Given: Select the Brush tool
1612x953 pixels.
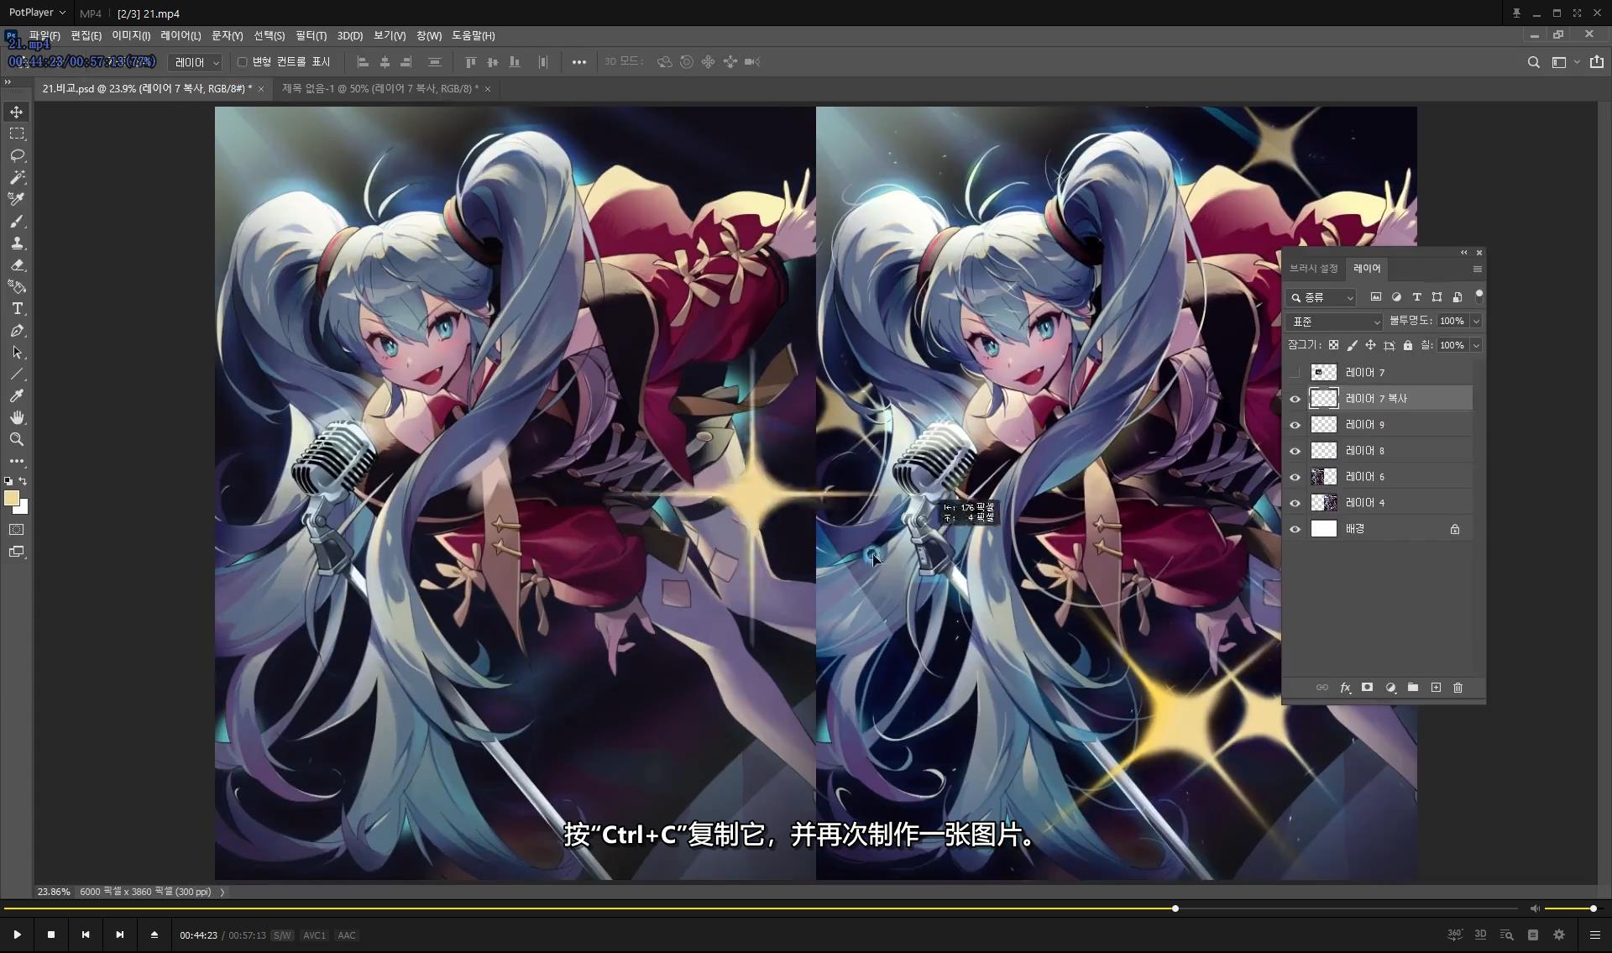Looking at the screenshot, I should coord(17,222).
